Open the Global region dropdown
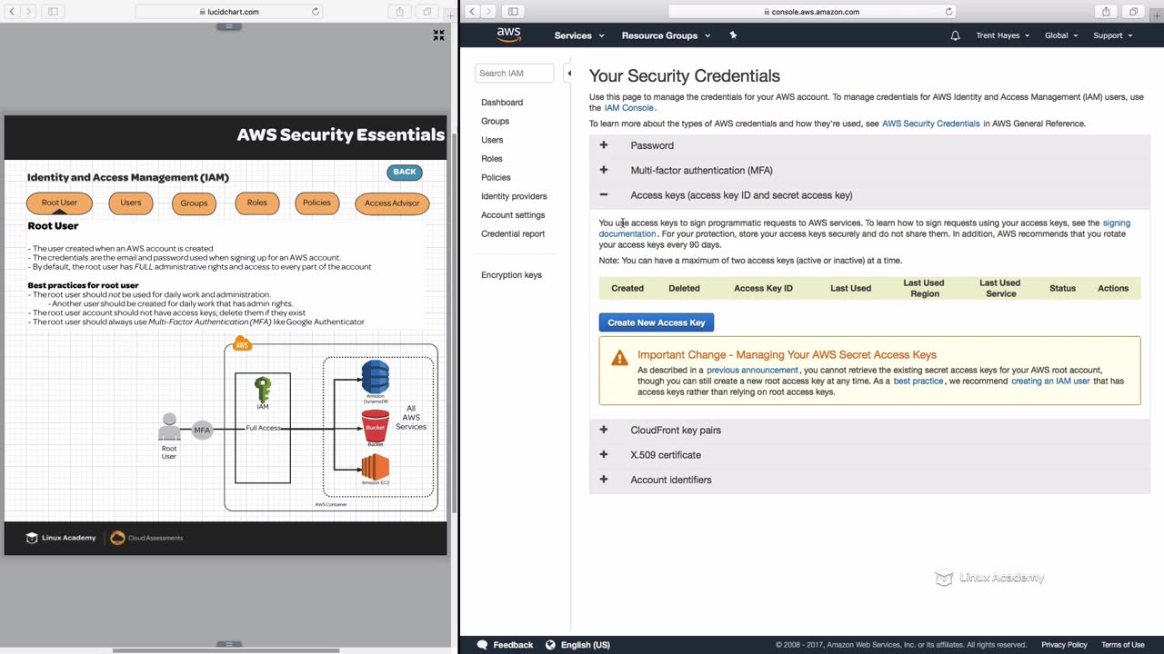 click(1061, 35)
